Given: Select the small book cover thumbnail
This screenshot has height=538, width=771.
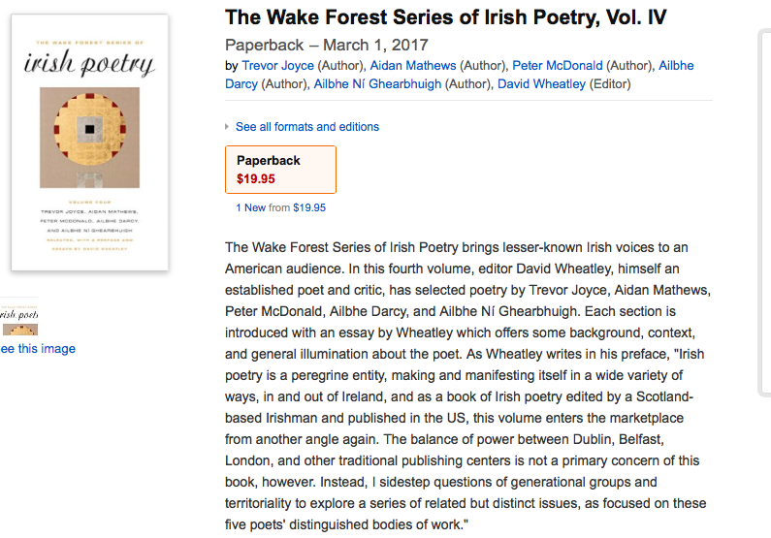Looking at the screenshot, I should (18, 319).
